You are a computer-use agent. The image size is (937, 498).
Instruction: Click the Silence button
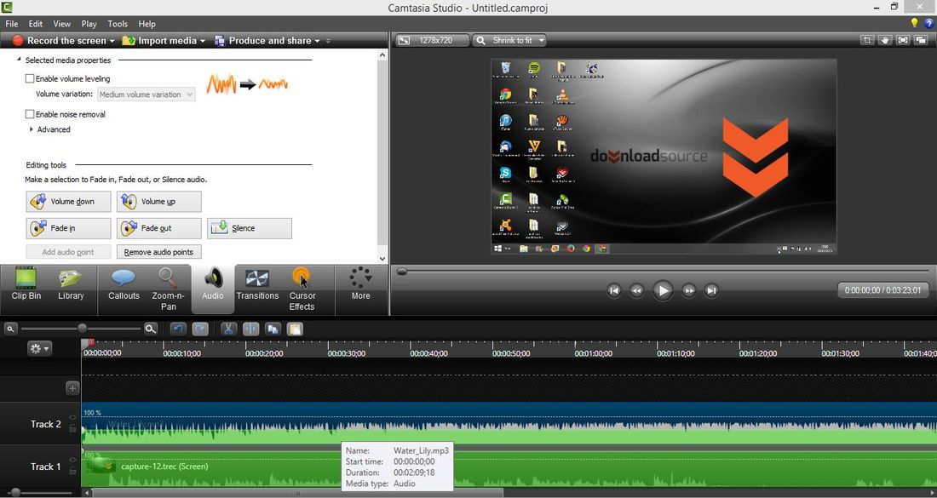pos(250,228)
